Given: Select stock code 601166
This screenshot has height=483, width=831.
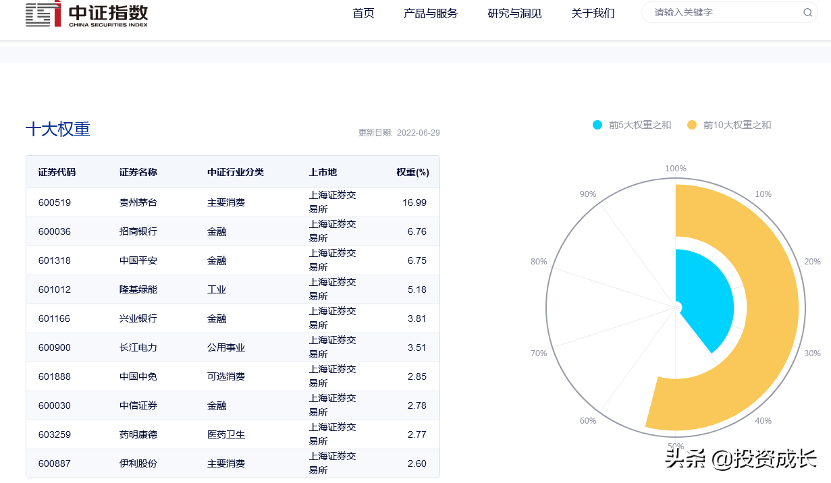Looking at the screenshot, I should [x=55, y=318].
